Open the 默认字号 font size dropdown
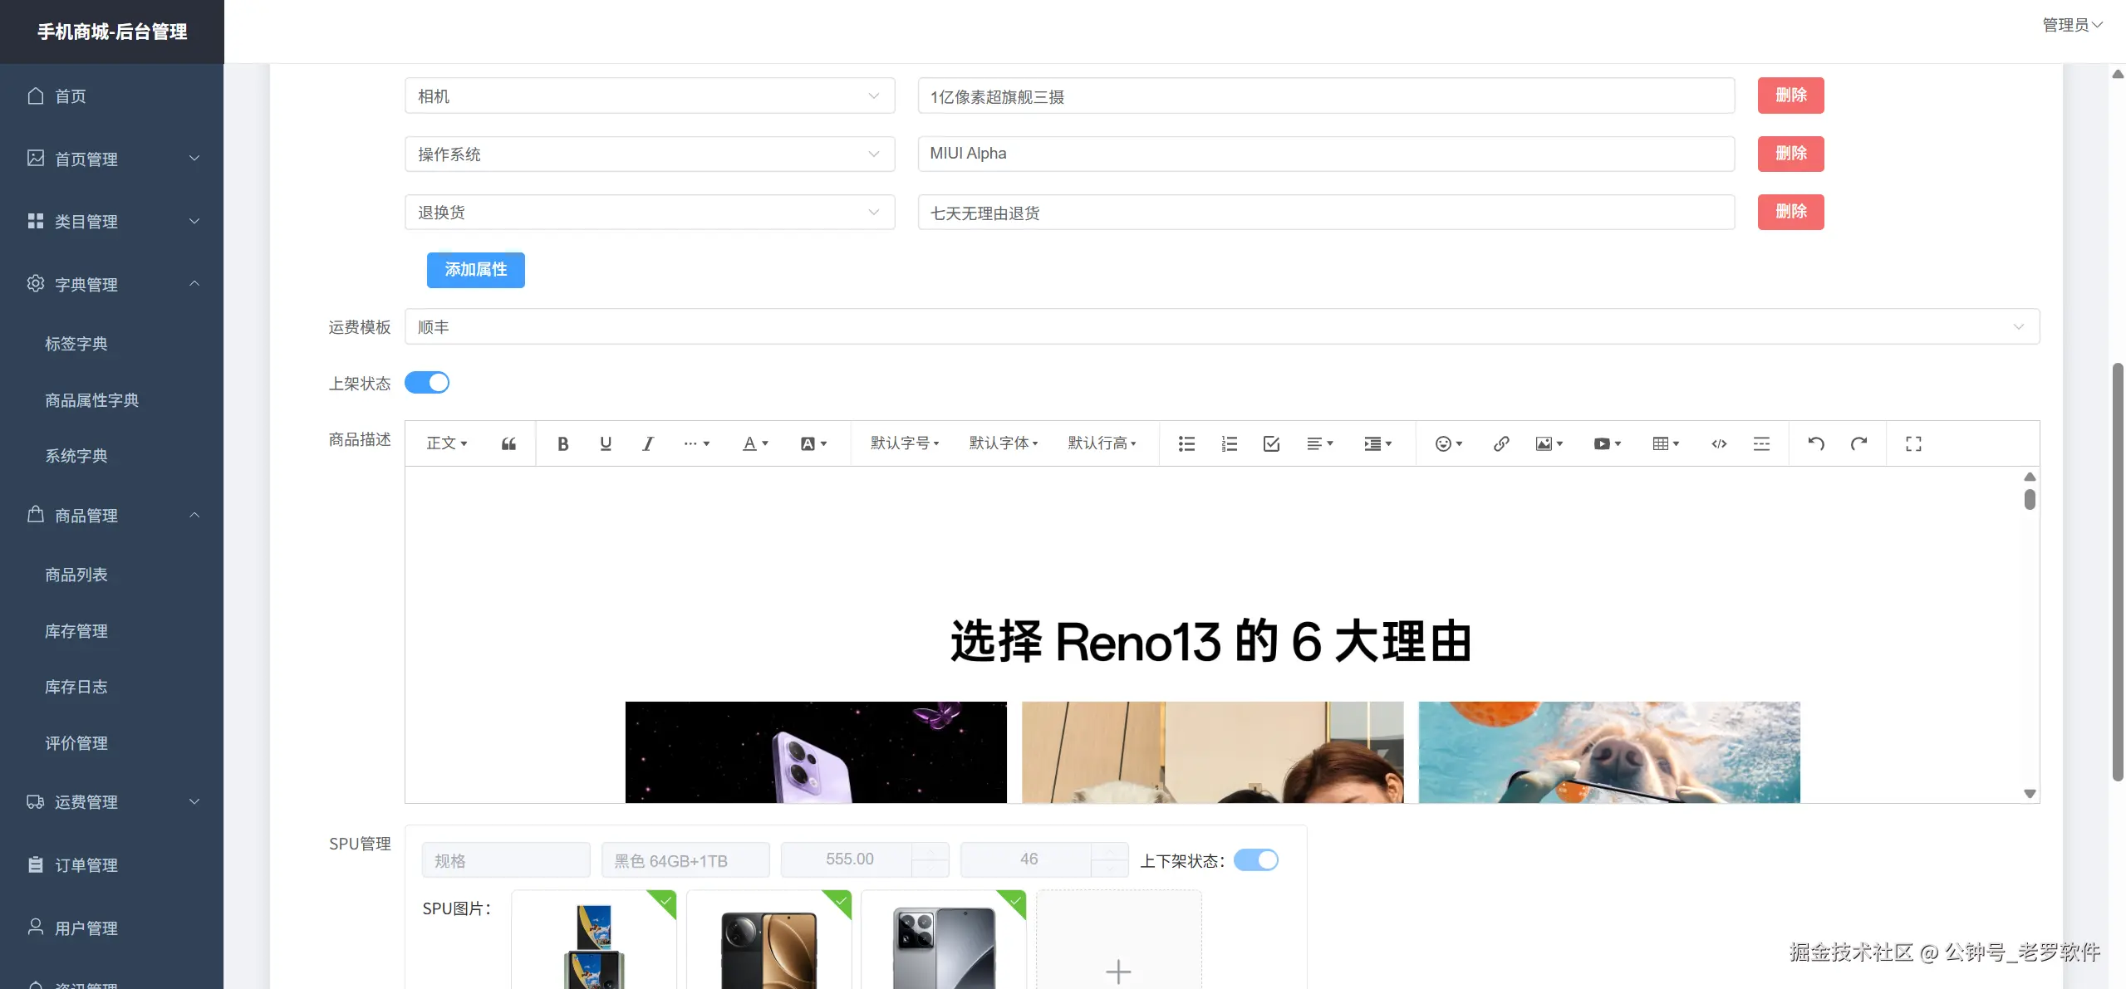The width and height of the screenshot is (2126, 989). click(904, 443)
